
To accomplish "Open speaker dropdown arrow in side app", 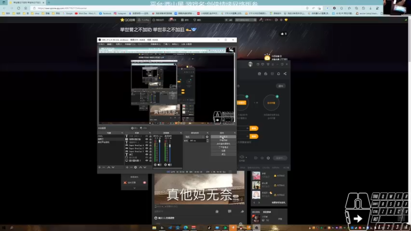I will pos(246,158).
